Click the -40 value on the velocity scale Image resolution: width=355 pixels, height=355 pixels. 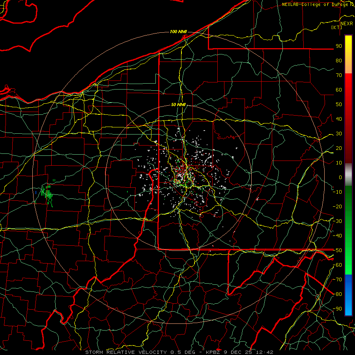coord(337,236)
